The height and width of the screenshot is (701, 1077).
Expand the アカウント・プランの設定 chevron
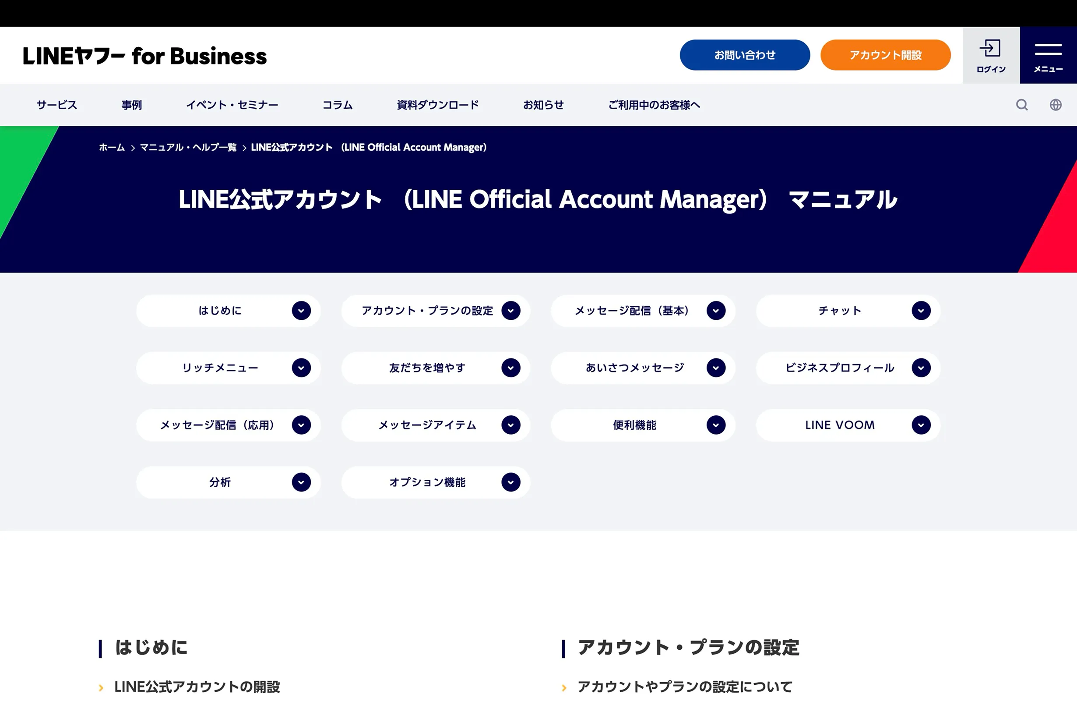tap(511, 311)
